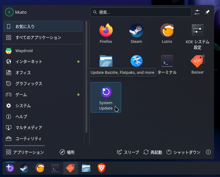The width and height of the screenshot is (220, 177).
Task: Open Waydroid category entry
Action: coord(43,51)
